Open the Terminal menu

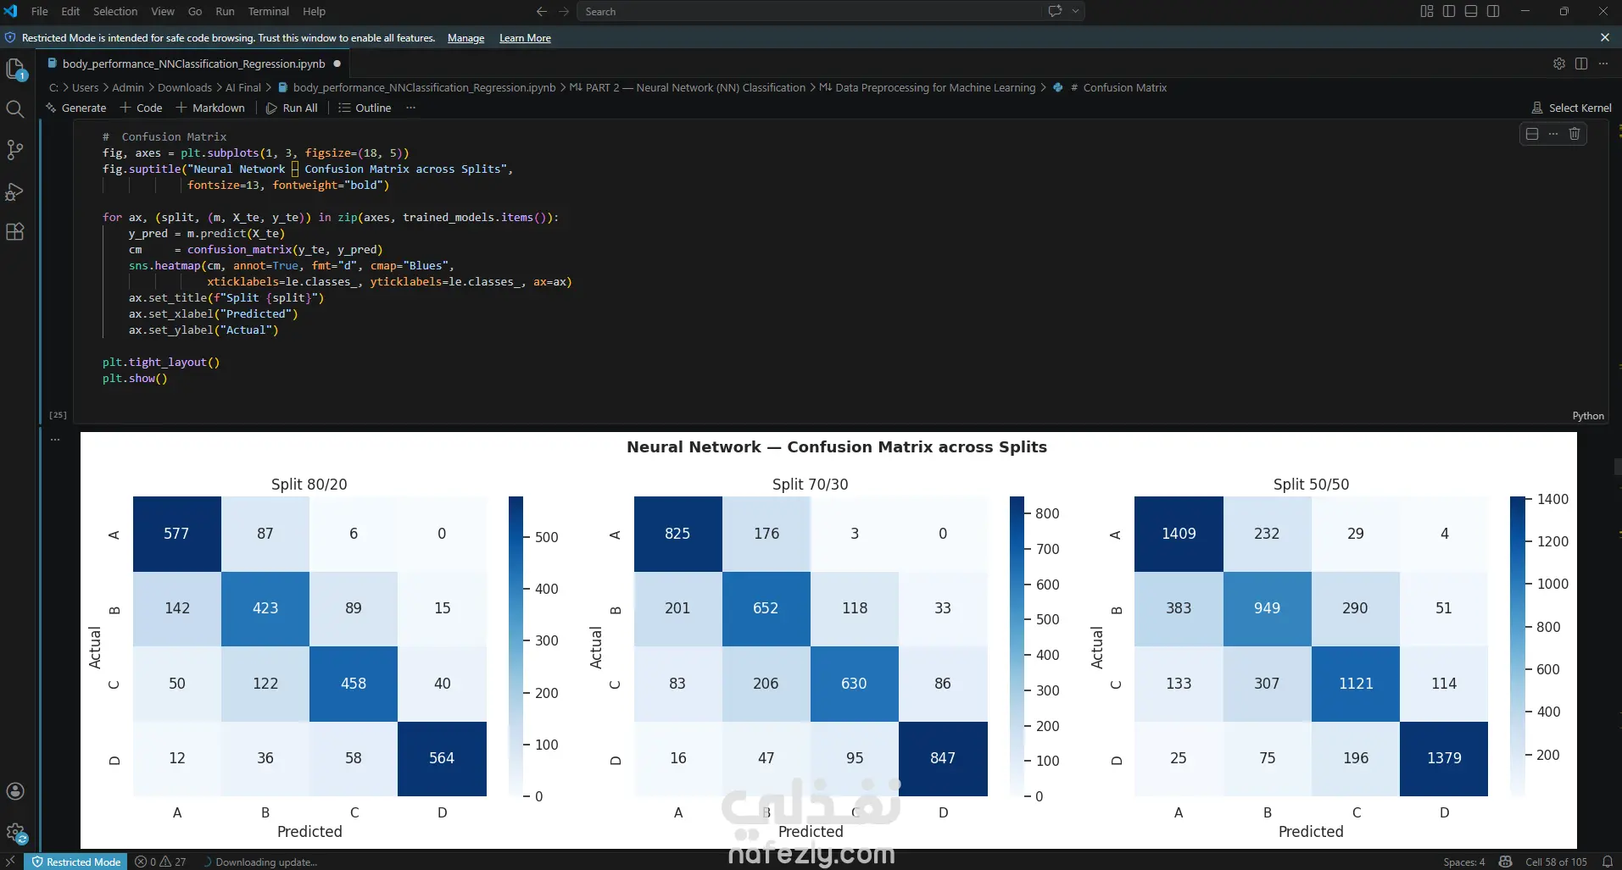pyautogui.click(x=268, y=11)
